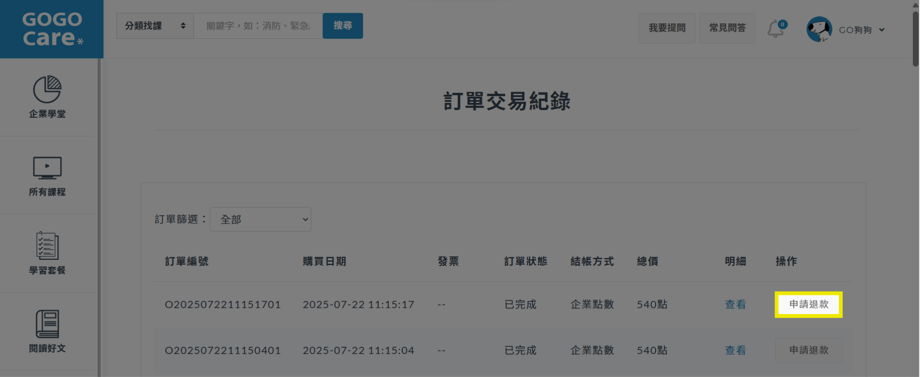This screenshot has width=920, height=377.
Task: Click 購買日期 column header
Action: click(324, 261)
